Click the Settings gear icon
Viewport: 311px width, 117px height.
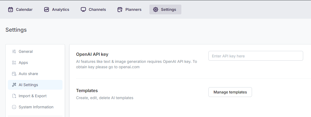pyautogui.click(x=156, y=9)
